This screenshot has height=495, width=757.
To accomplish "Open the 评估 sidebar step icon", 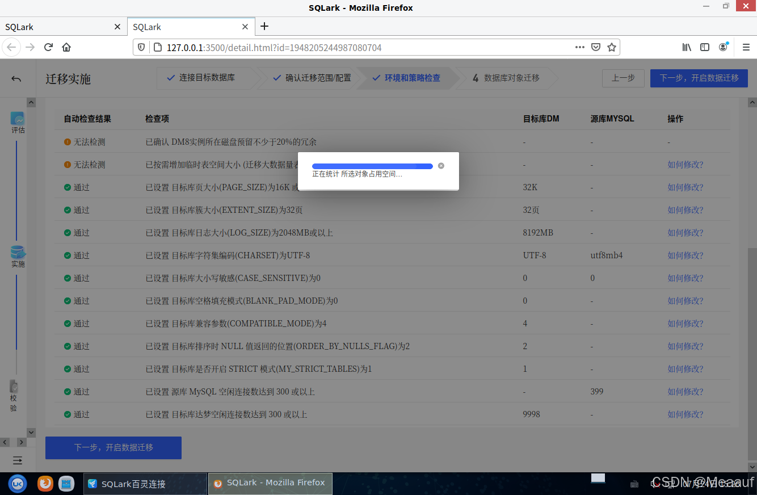I will (18, 119).
